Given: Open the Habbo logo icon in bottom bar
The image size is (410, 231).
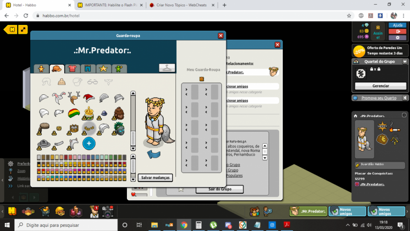Looking at the screenshot, I should tap(12, 211).
